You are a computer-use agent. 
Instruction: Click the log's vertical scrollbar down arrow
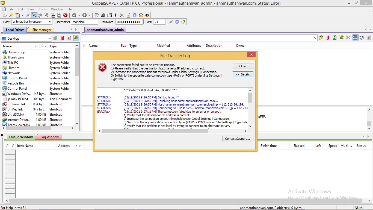pyautogui.click(x=250, y=126)
